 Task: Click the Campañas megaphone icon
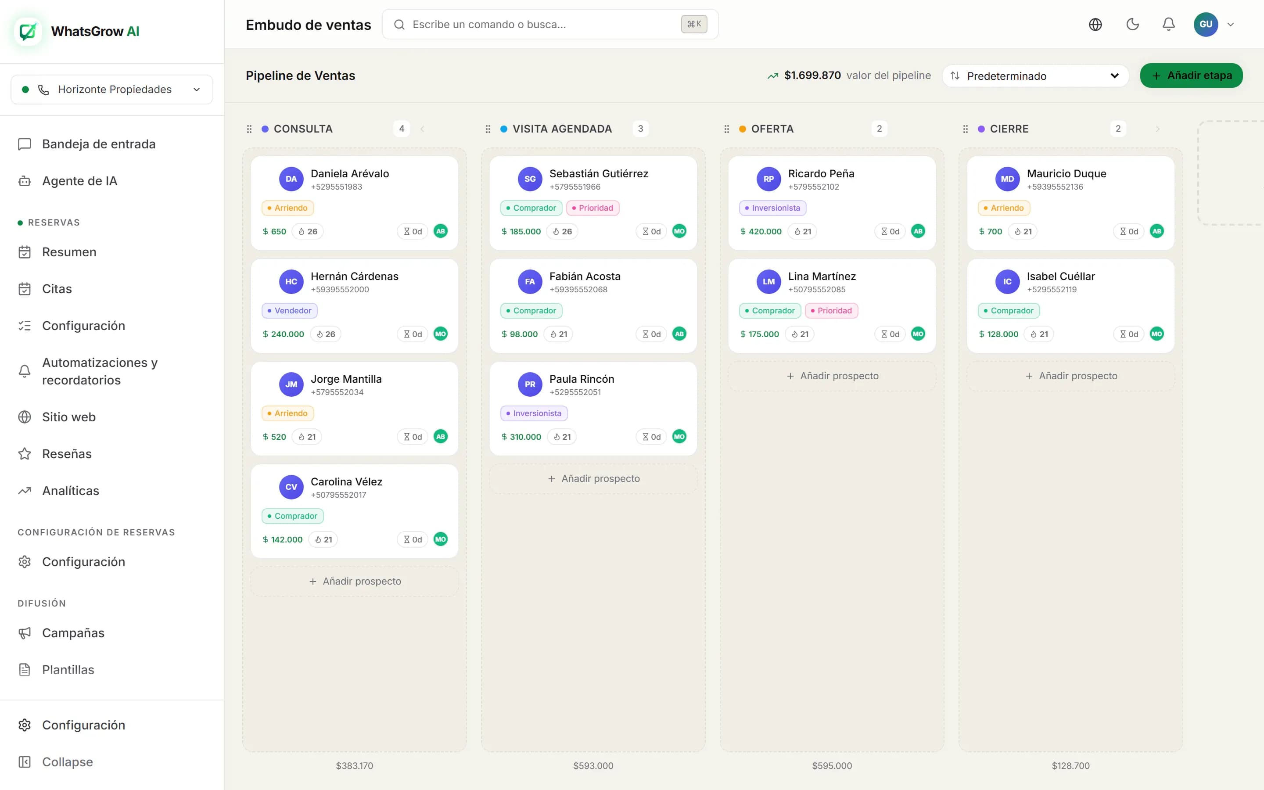pos(25,633)
